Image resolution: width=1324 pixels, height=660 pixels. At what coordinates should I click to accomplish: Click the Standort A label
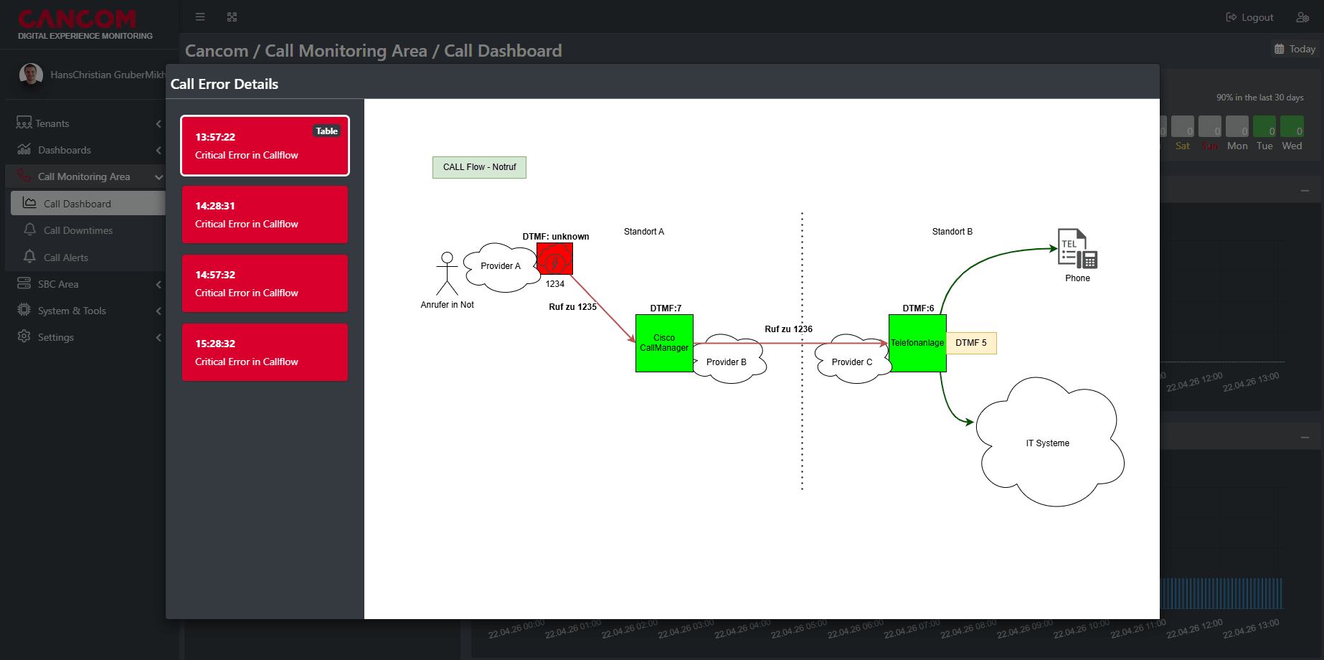tap(644, 232)
